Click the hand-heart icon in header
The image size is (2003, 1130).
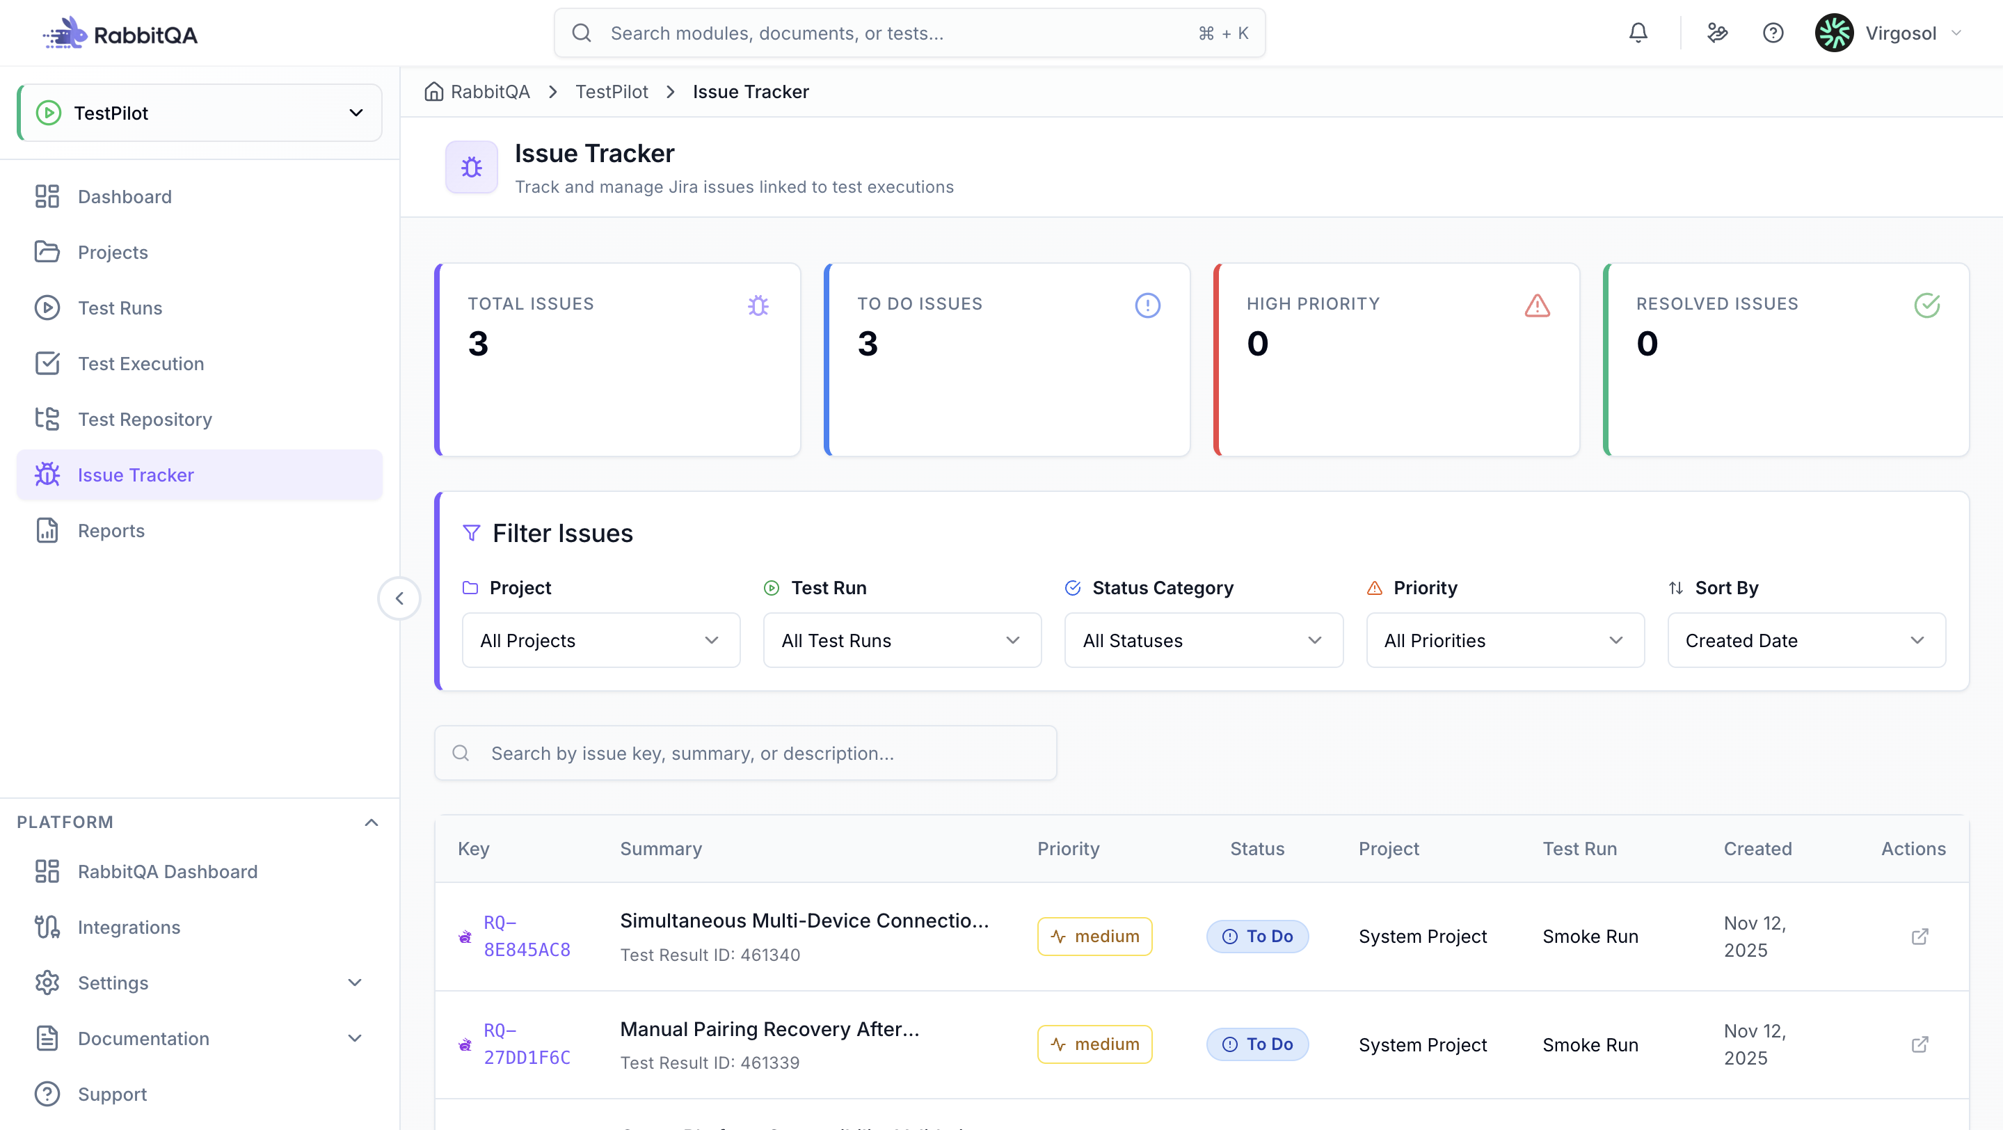point(1717,33)
